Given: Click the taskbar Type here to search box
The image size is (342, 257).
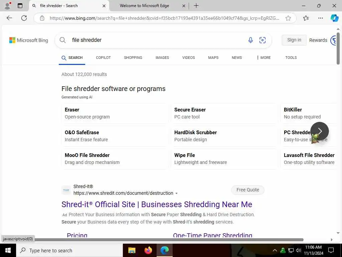Looking at the screenshot, I should pos(69,250).
